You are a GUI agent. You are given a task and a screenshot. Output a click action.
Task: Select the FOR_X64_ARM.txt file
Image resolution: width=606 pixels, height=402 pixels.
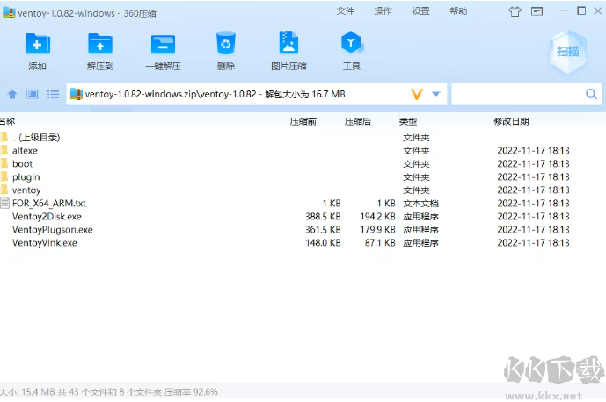[303, 203]
